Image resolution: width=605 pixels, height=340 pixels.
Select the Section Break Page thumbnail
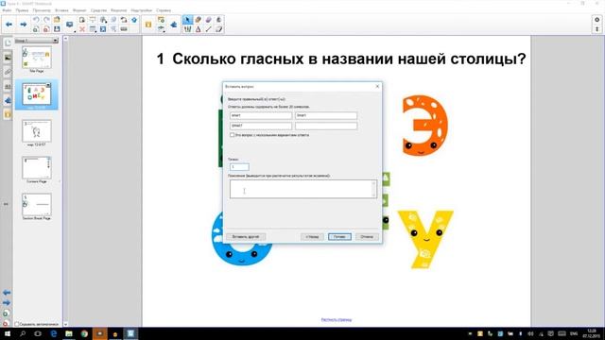tap(37, 205)
